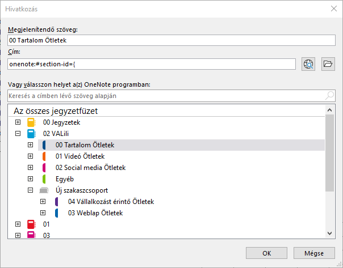Click the red 01 notebook icon

31,224
